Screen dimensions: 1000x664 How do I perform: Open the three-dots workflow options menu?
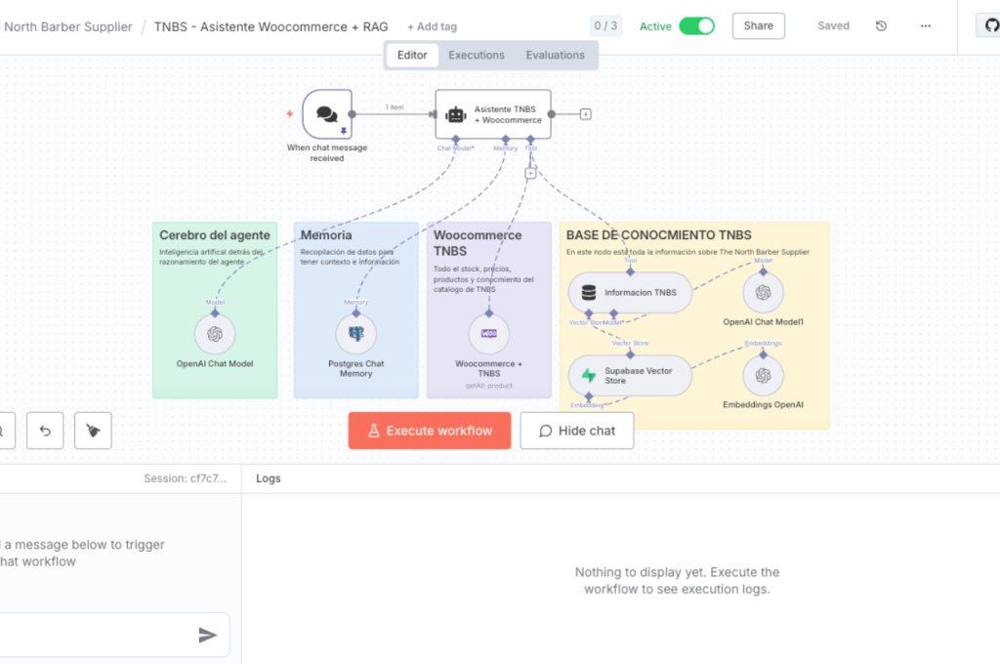(x=926, y=26)
